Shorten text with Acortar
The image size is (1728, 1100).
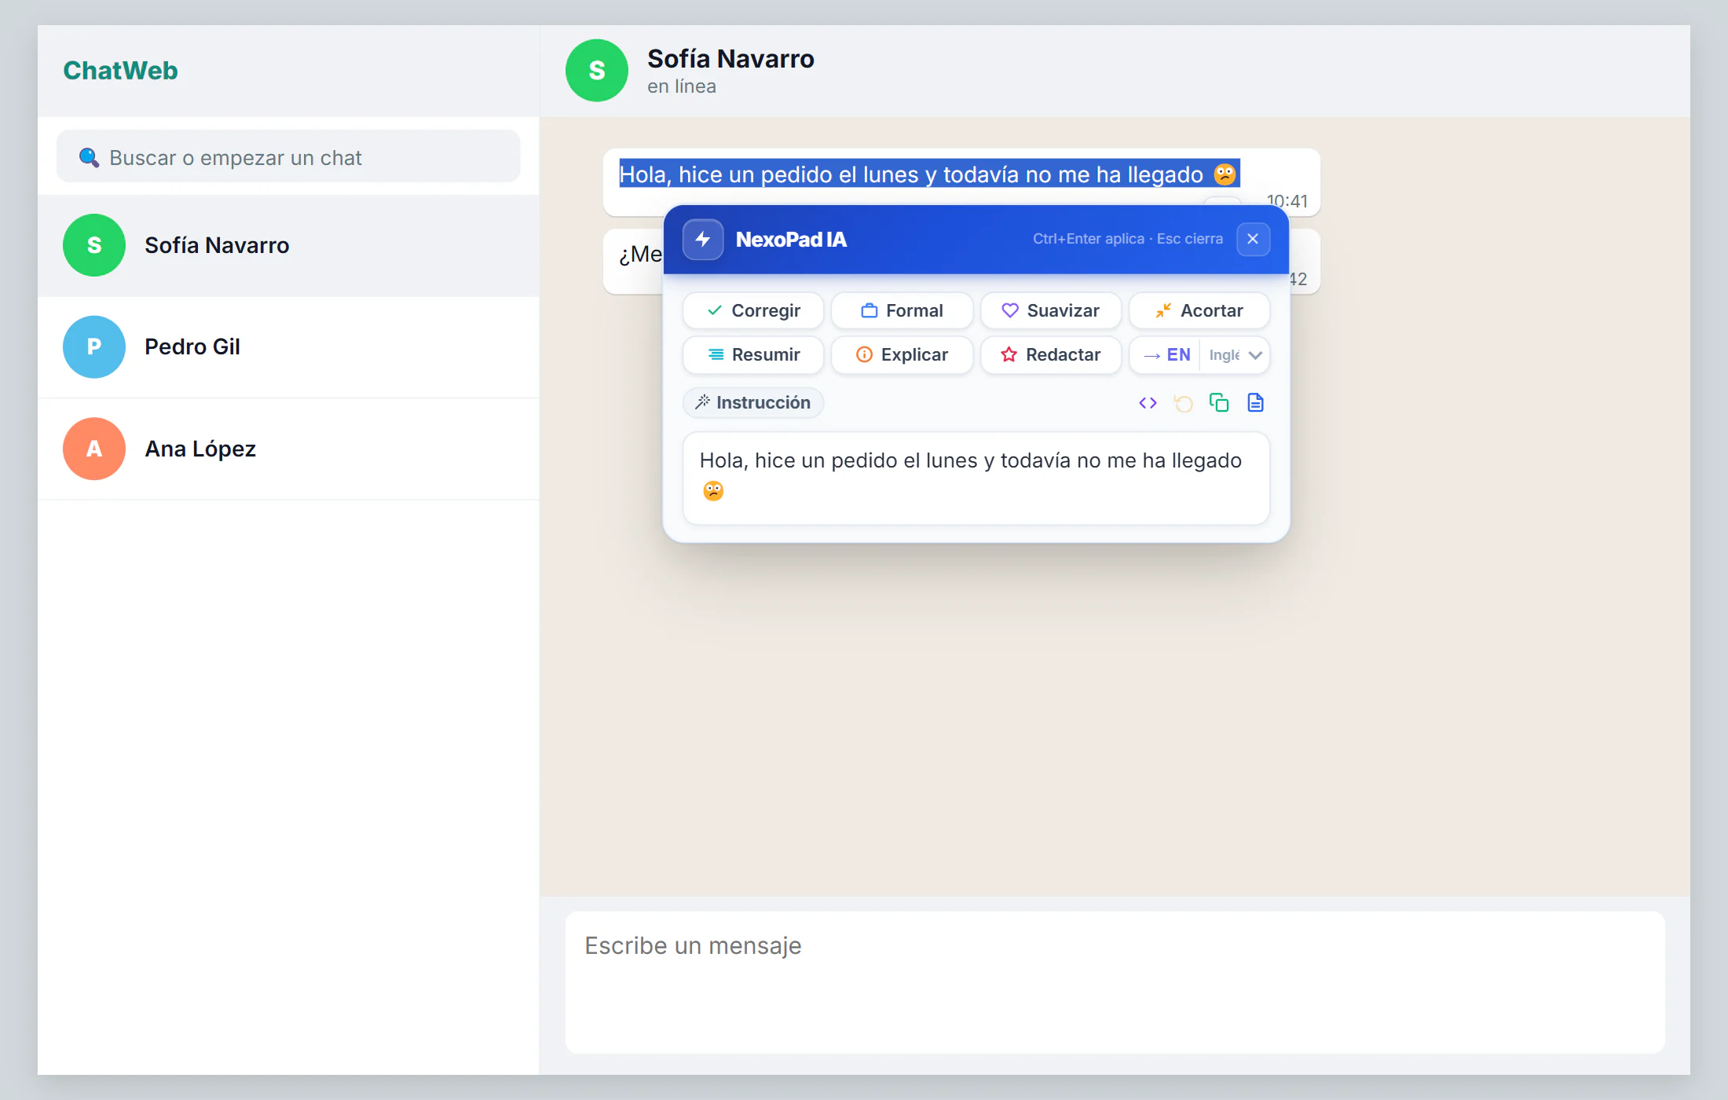(x=1199, y=310)
